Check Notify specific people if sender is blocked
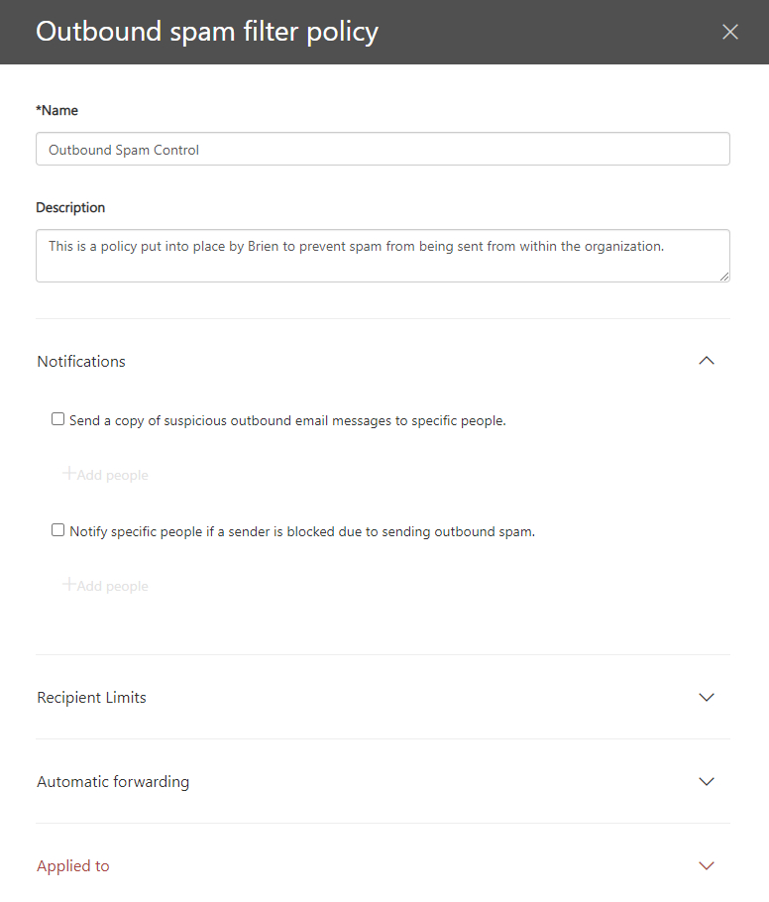Viewport: 769px width, 902px height. click(57, 530)
